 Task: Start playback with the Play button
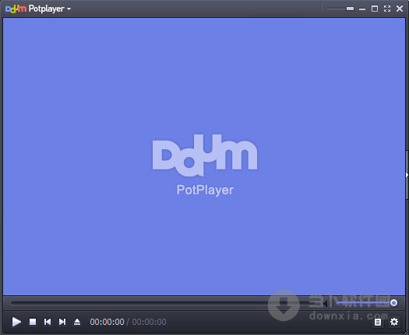coord(16,322)
